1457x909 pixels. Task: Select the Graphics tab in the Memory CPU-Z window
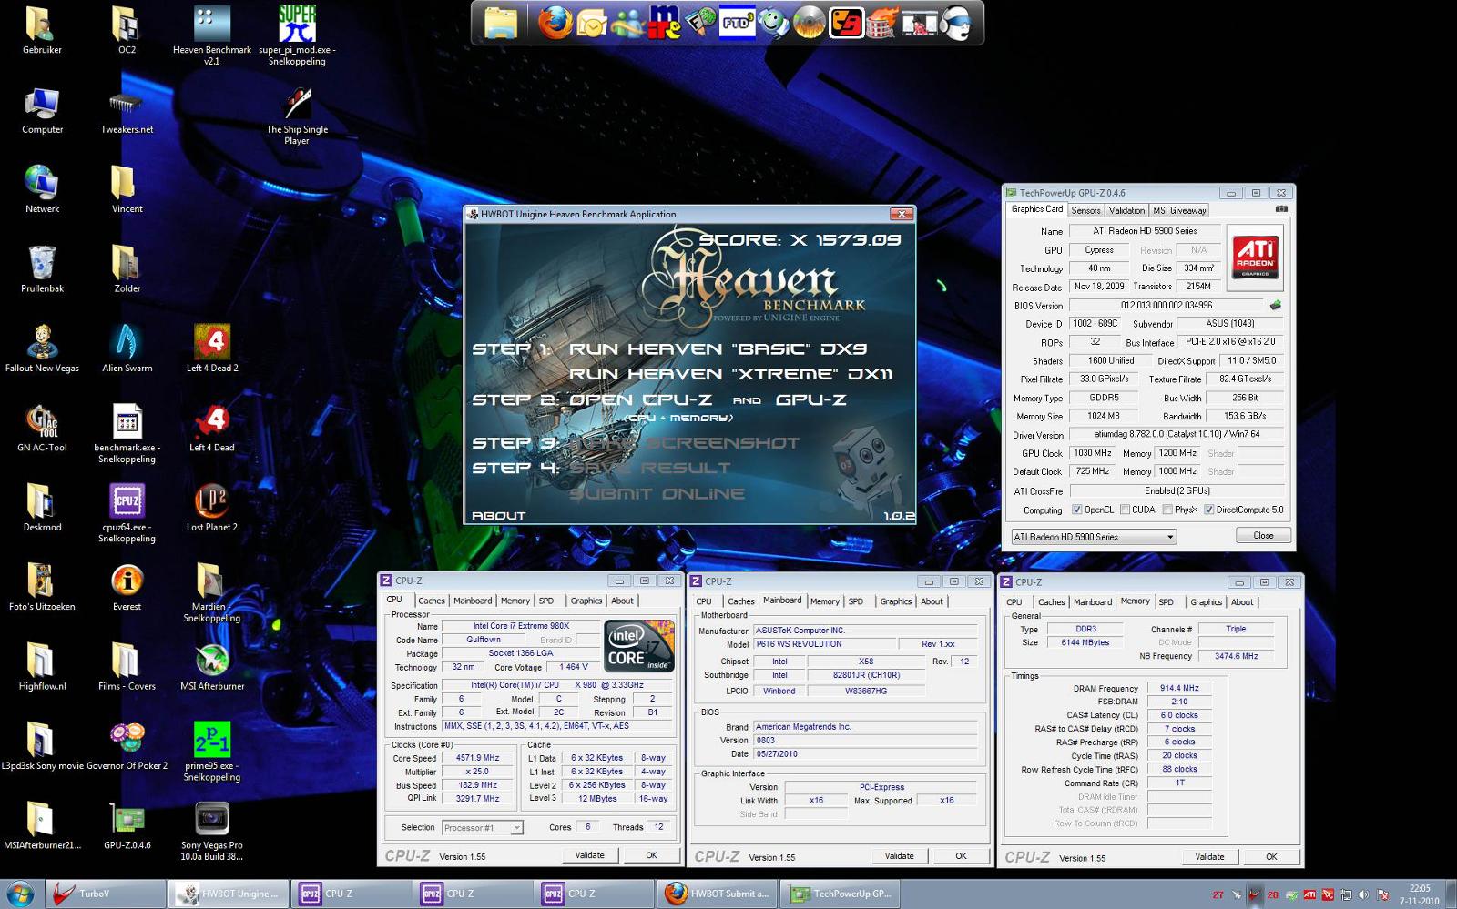[1206, 602]
